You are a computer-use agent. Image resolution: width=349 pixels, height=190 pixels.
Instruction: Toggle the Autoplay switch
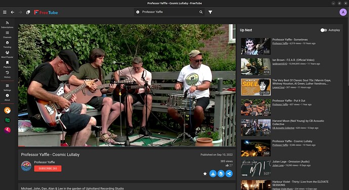tap(324, 30)
